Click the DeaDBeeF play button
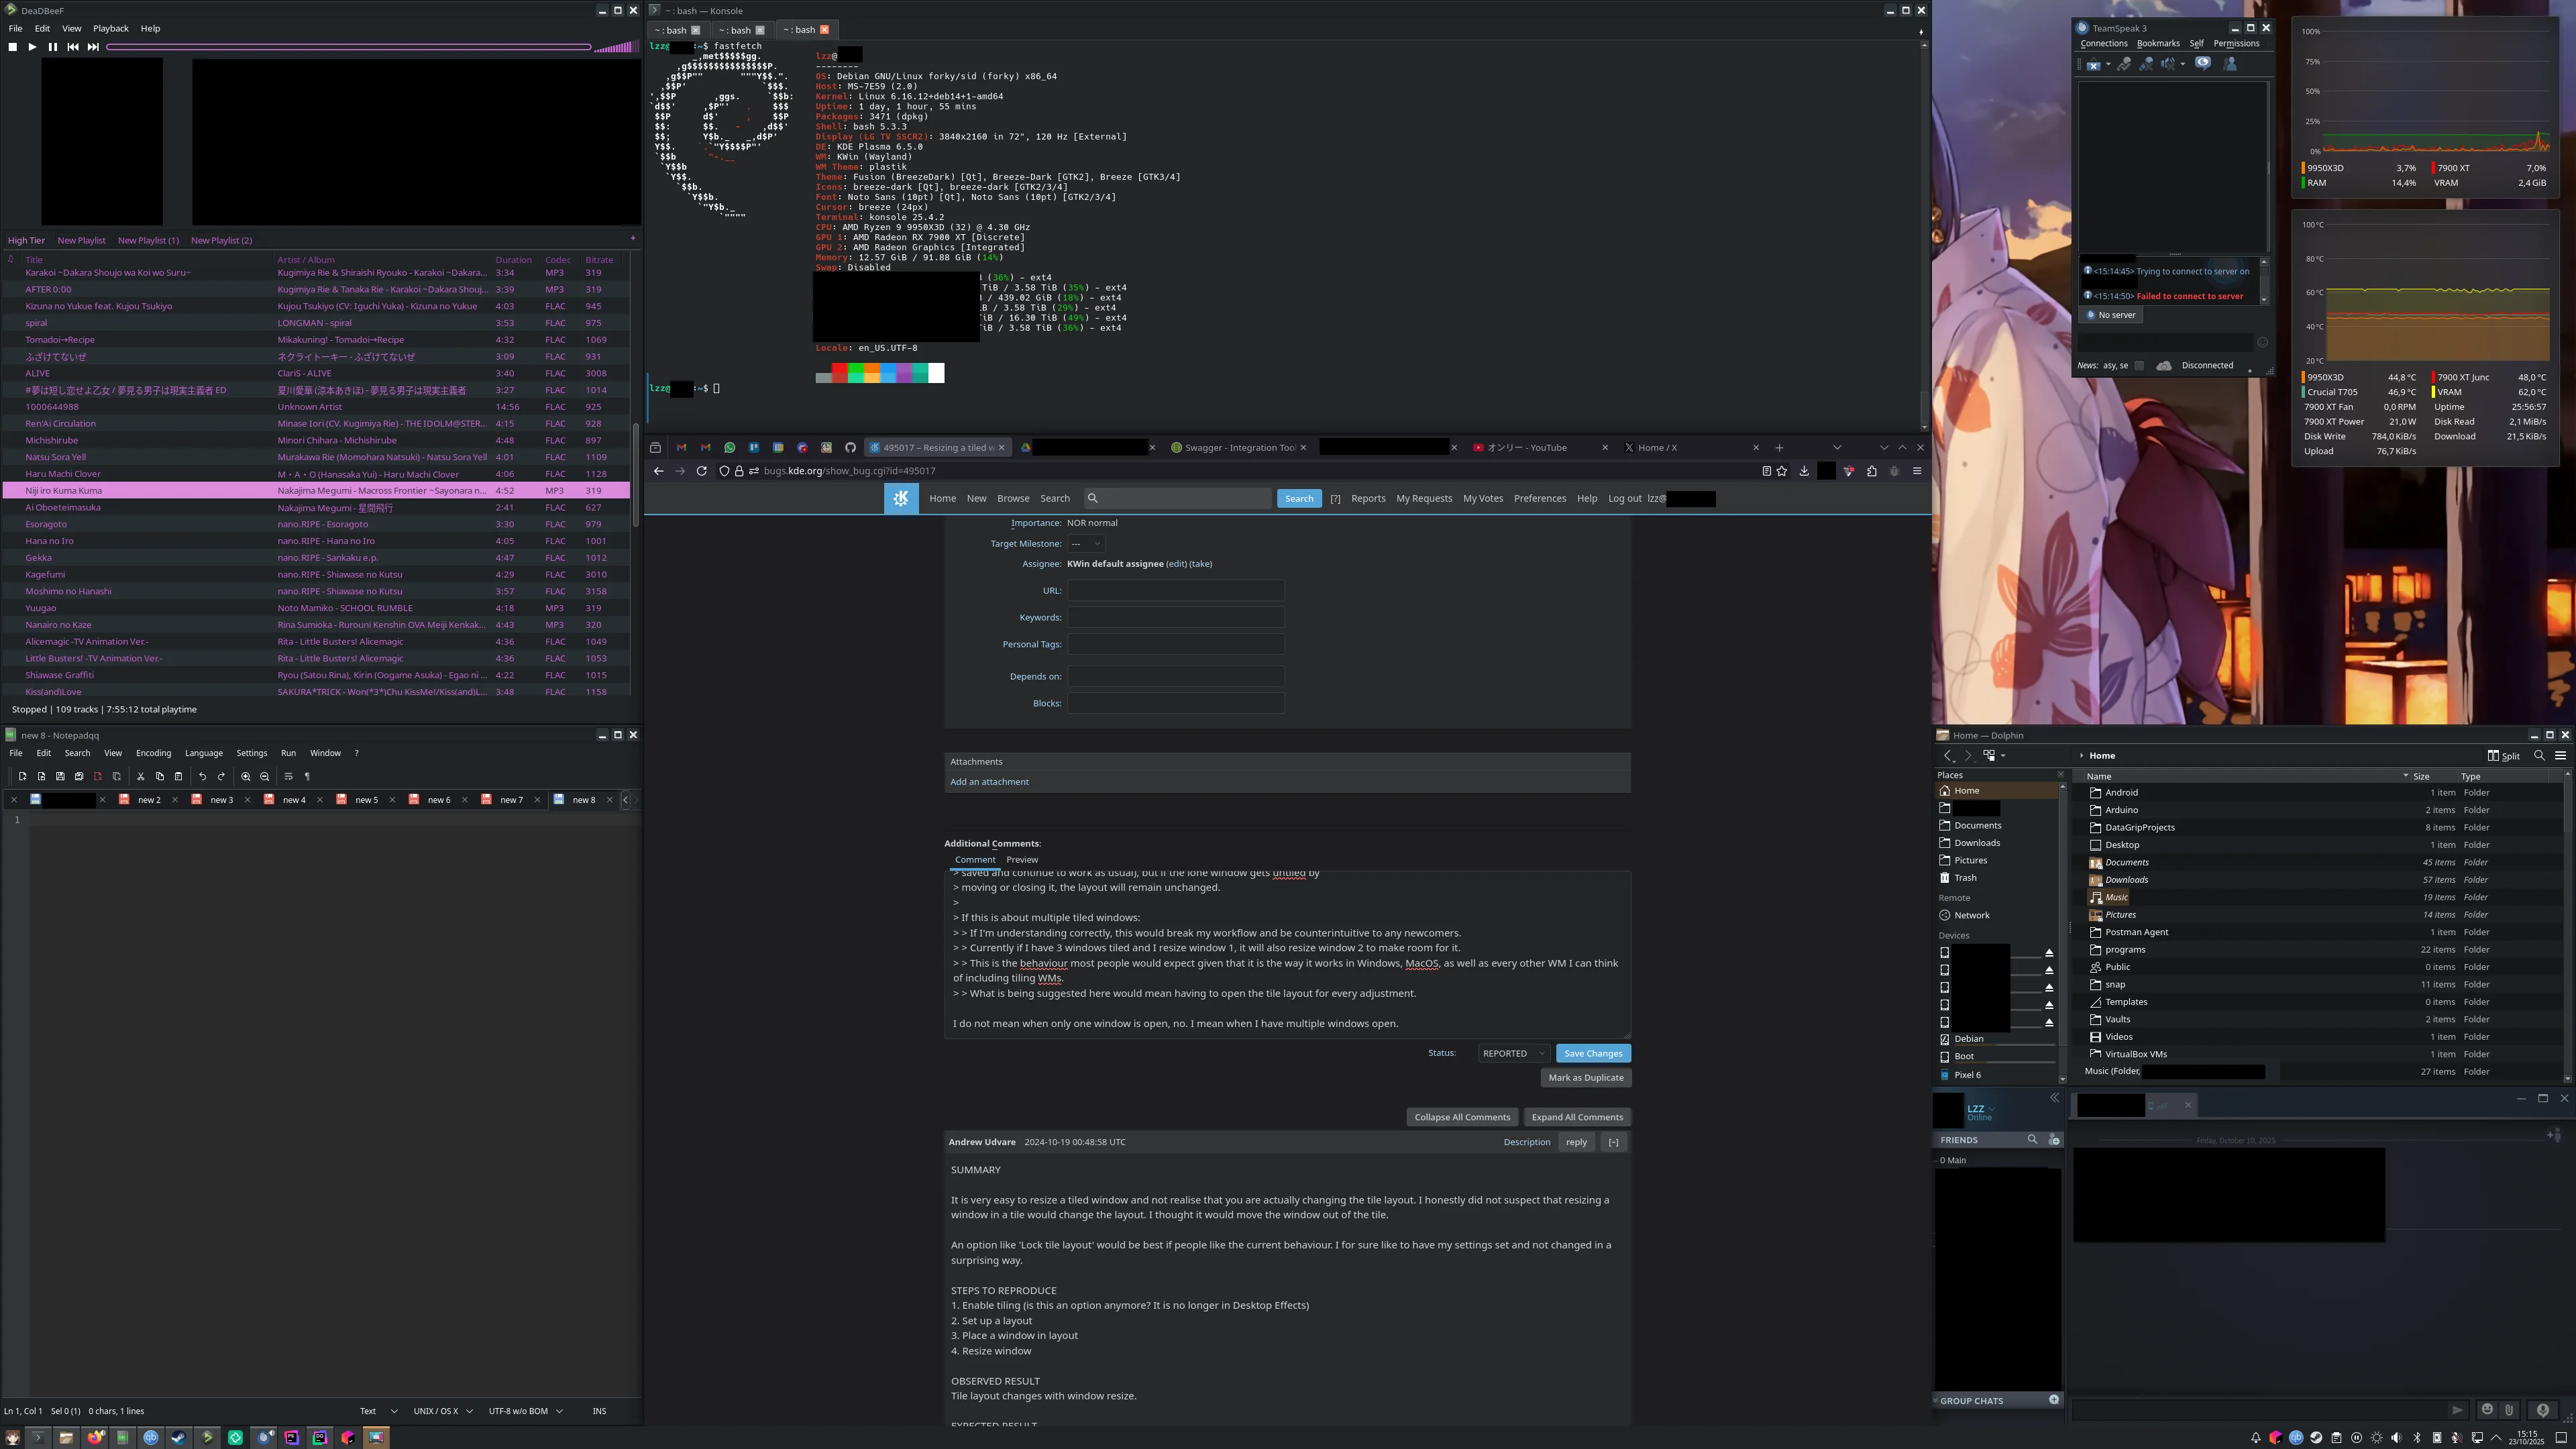The image size is (2576, 1449). [x=32, y=47]
